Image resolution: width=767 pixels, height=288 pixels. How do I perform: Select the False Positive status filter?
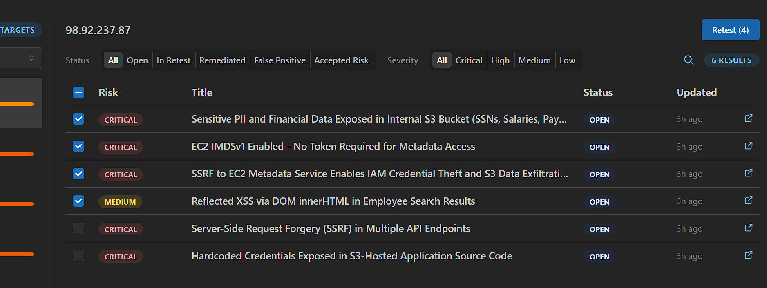point(280,60)
